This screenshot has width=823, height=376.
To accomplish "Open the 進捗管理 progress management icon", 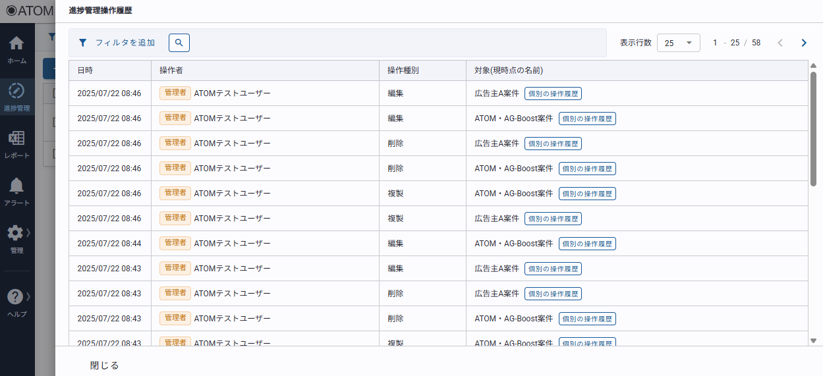I will click(x=16, y=91).
